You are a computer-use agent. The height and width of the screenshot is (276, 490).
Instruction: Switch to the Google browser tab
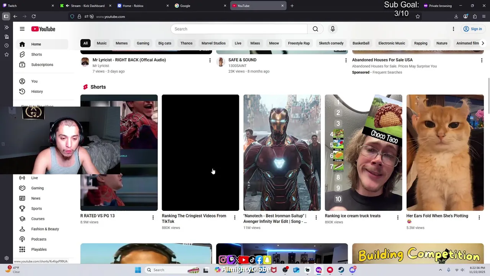[x=200, y=6]
